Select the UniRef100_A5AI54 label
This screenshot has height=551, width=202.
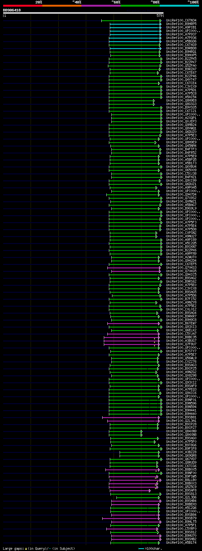tap(181, 97)
